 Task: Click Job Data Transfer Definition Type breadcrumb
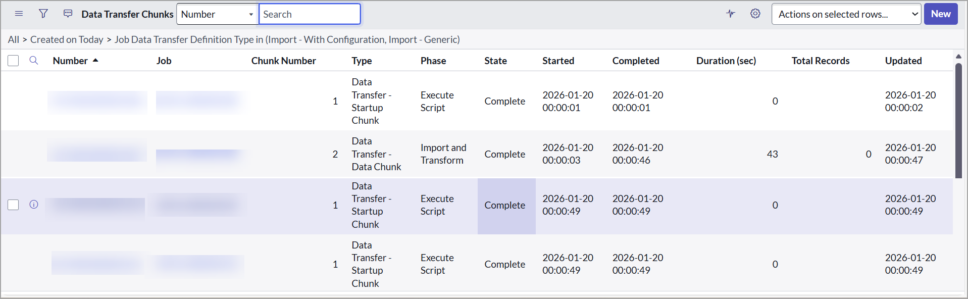tap(287, 39)
